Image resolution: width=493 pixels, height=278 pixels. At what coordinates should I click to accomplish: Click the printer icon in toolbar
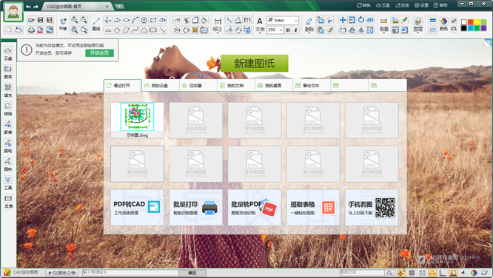[x=31, y=30]
